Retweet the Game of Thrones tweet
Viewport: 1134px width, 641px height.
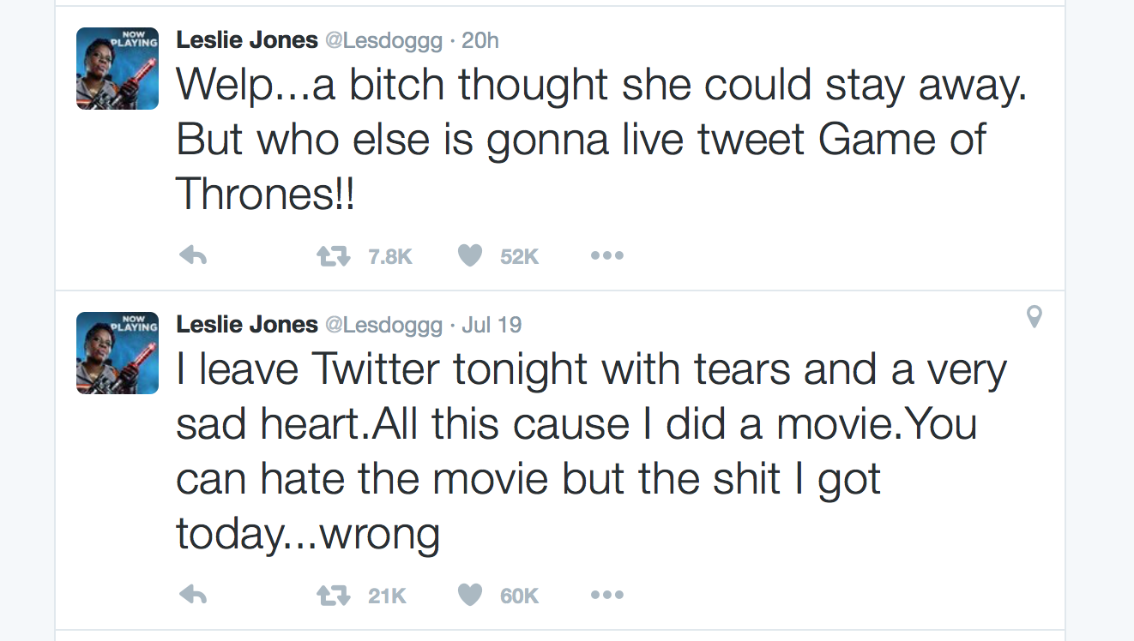[x=333, y=255]
